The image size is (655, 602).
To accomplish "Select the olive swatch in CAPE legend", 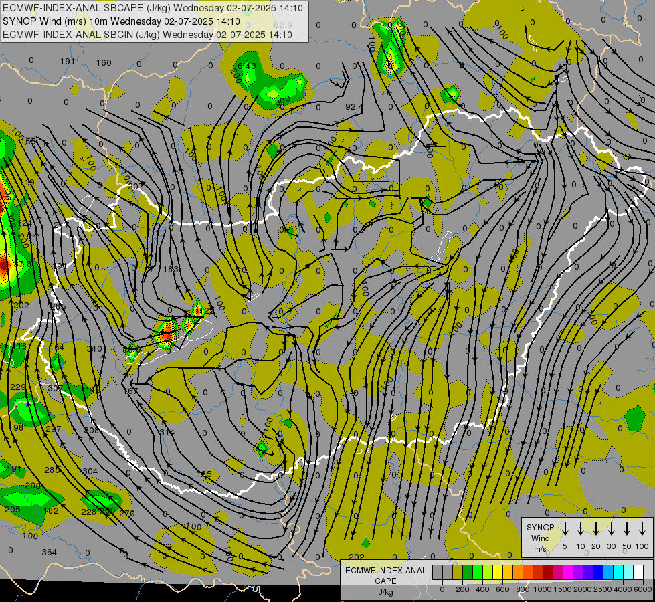I will click(x=458, y=572).
